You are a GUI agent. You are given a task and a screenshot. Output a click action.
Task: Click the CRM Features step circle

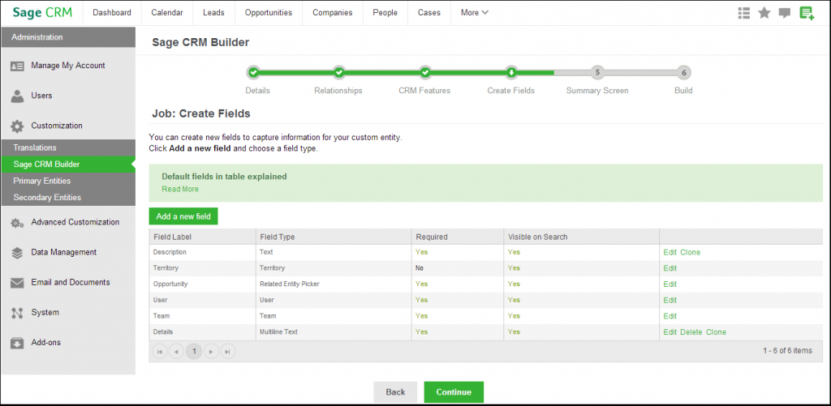click(x=425, y=72)
